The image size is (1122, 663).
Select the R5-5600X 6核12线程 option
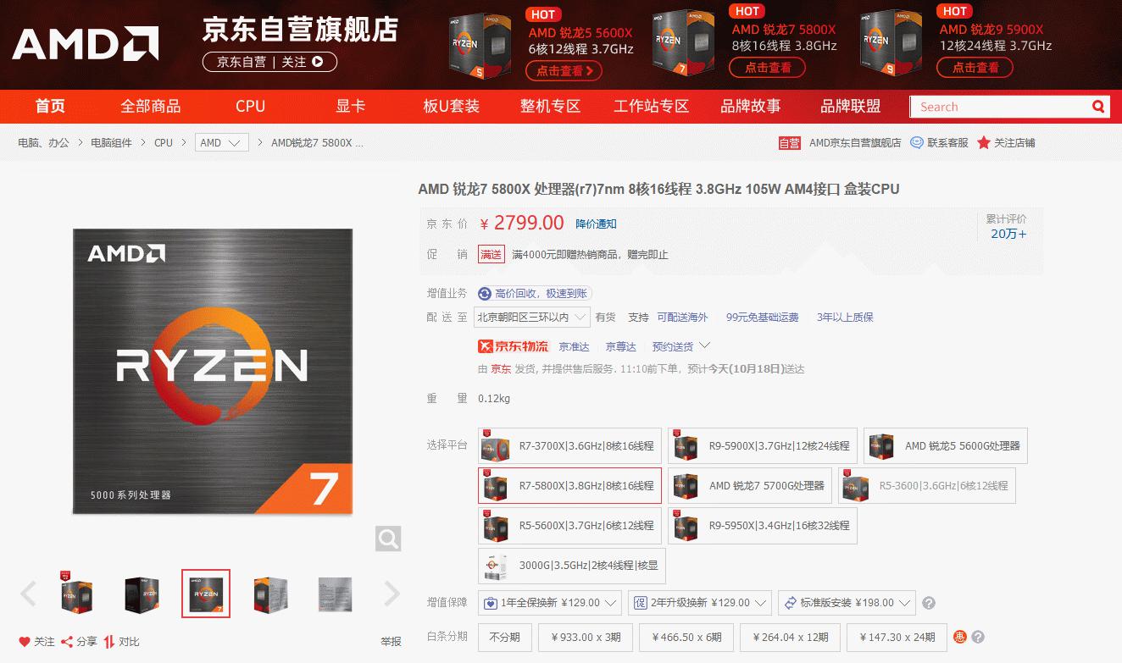[569, 525]
